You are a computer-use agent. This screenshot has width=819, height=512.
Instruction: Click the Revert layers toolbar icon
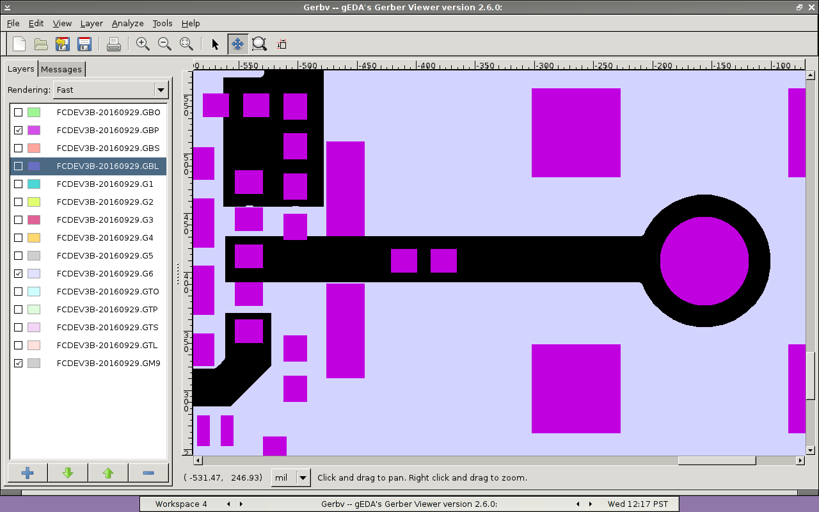[x=62, y=44]
